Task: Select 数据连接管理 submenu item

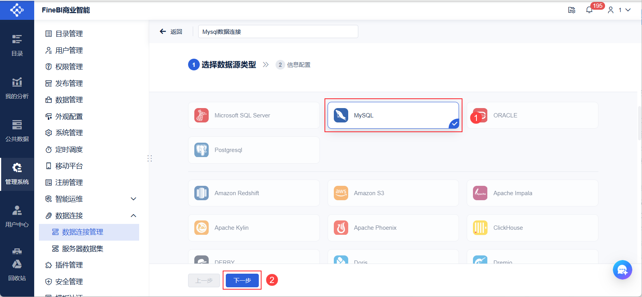Action: point(89,232)
